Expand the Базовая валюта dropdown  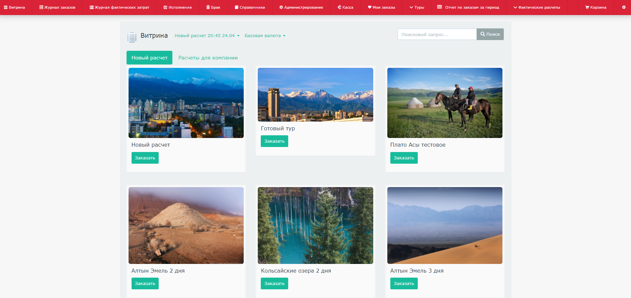(265, 36)
